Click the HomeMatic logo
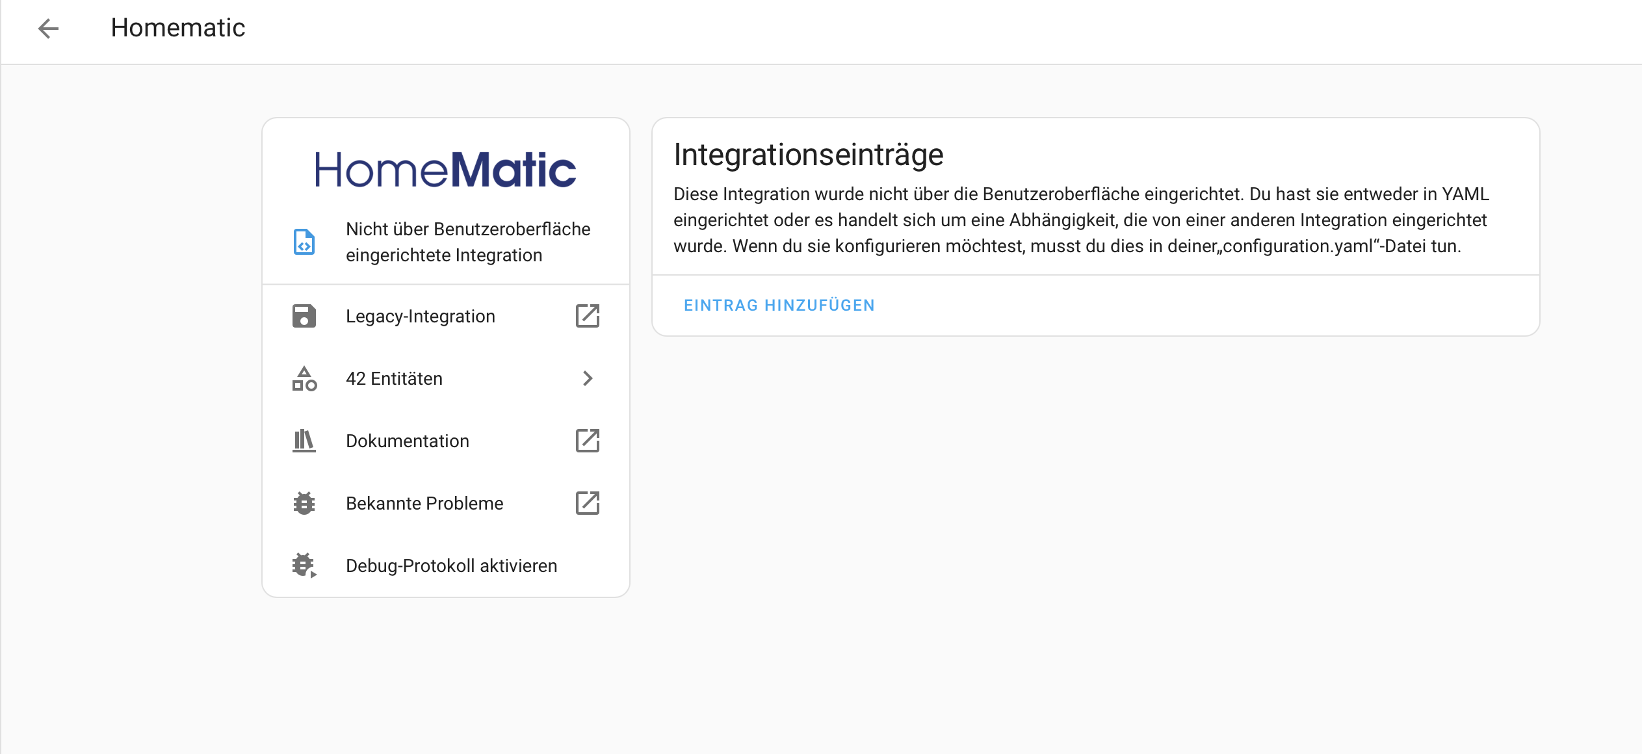This screenshot has height=754, width=1642. 446,170
